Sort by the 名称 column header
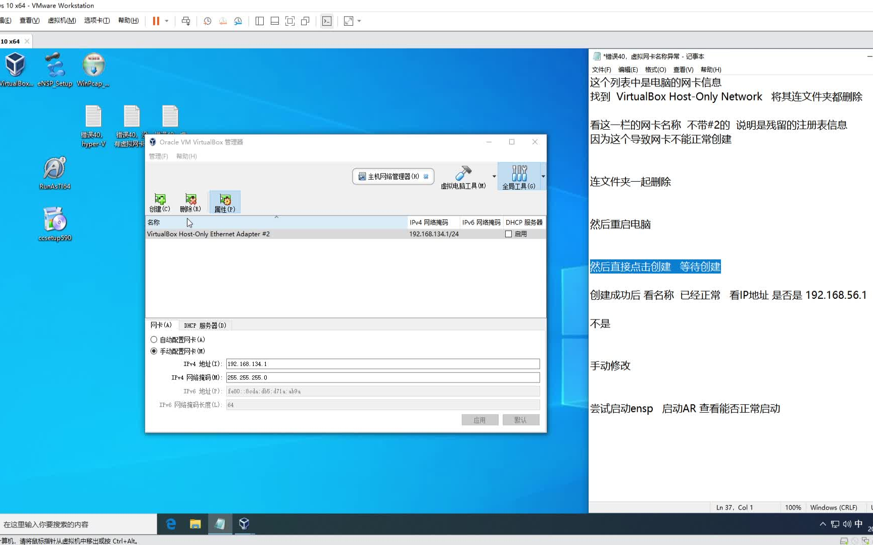Screen dimensions: 873x545 (x=276, y=222)
